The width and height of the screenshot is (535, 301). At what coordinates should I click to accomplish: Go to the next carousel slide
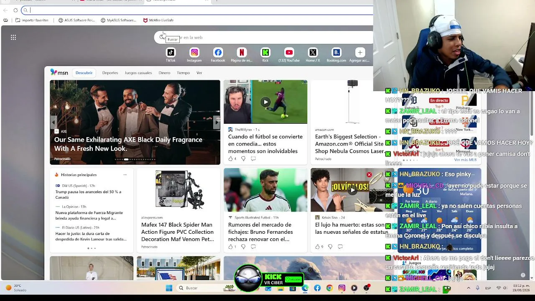pos(217,122)
